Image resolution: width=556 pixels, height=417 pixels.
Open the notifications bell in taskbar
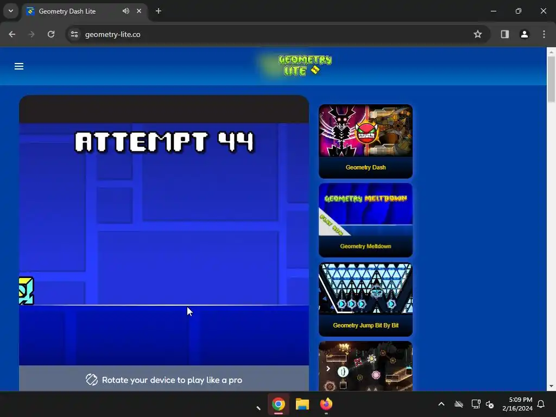coord(541,404)
